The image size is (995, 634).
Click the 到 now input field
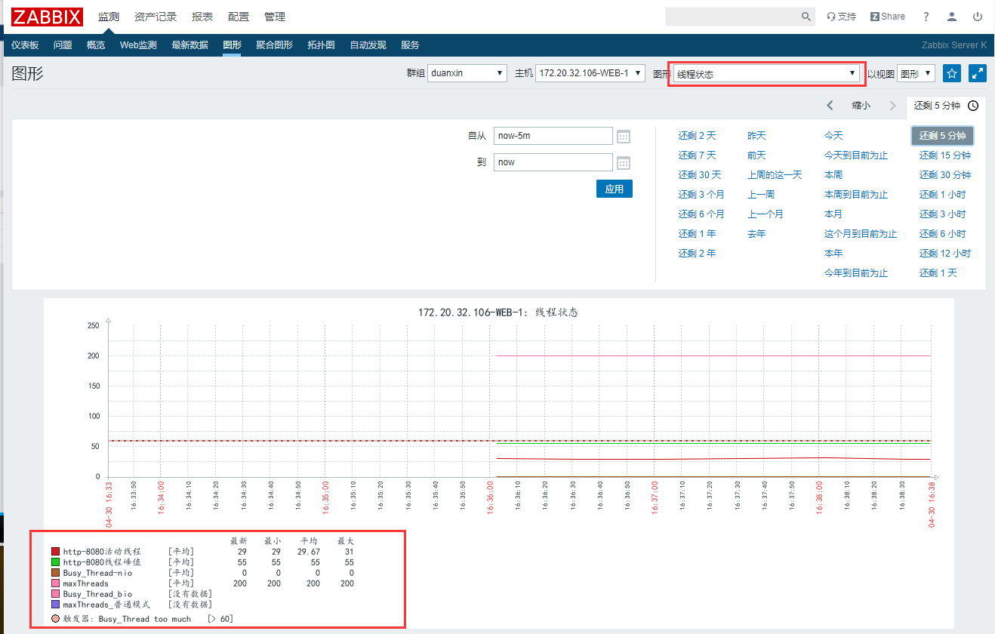click(x=553, y=162)
